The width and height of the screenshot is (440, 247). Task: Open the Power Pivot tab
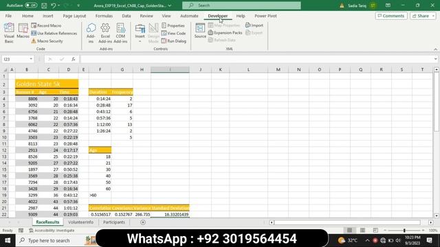(x=265, y=16)
